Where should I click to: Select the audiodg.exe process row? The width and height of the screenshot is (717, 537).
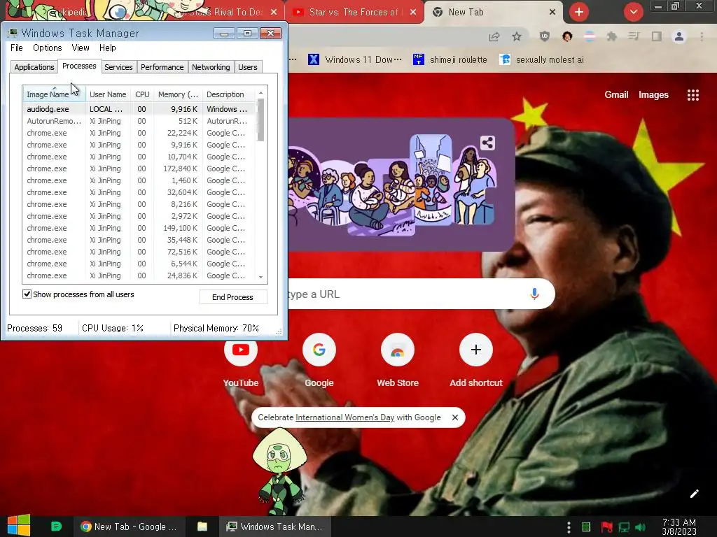139,109
